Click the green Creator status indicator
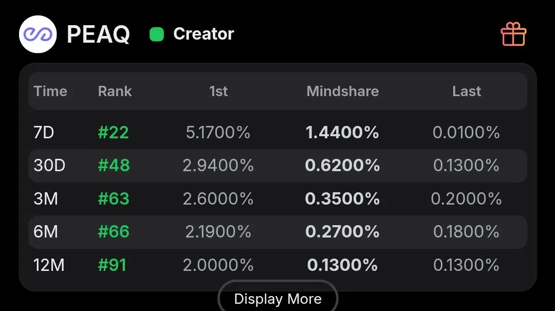Viewport: 555px width, 311px height. coord(157,34)
